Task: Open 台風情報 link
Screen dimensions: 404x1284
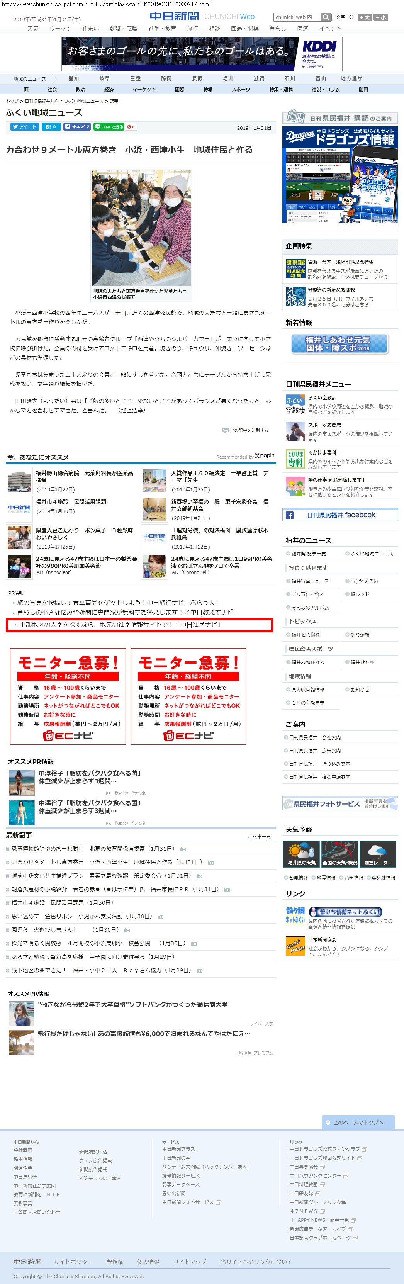Action: [x=299, y=878]
